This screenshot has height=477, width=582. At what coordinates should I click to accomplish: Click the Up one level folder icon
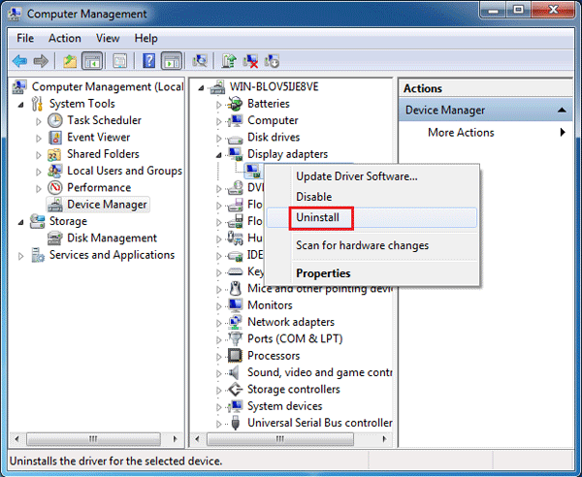click(x=70, y=61)
